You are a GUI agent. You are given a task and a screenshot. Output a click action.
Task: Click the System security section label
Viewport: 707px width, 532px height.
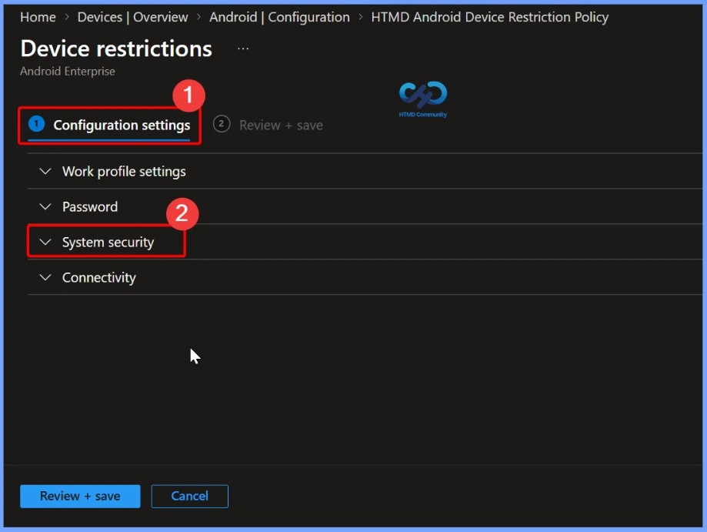pyautogui.click(x=108, y=243)
